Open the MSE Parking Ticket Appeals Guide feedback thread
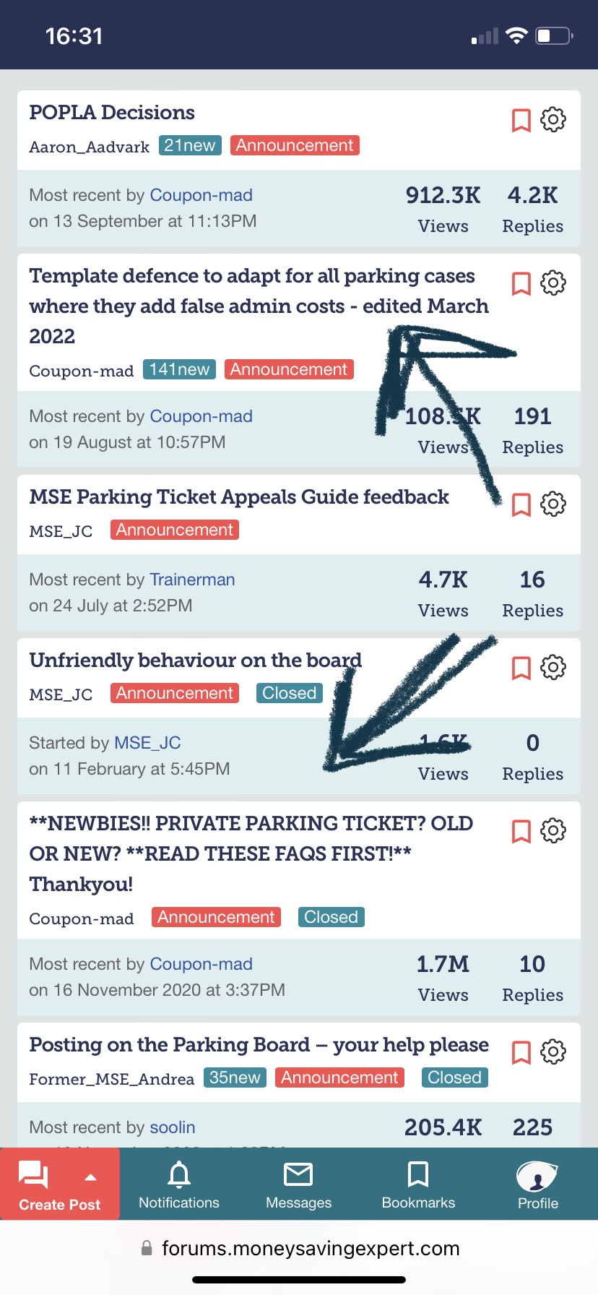Viewport: 598px width, 1295px height. pos(239,497)
